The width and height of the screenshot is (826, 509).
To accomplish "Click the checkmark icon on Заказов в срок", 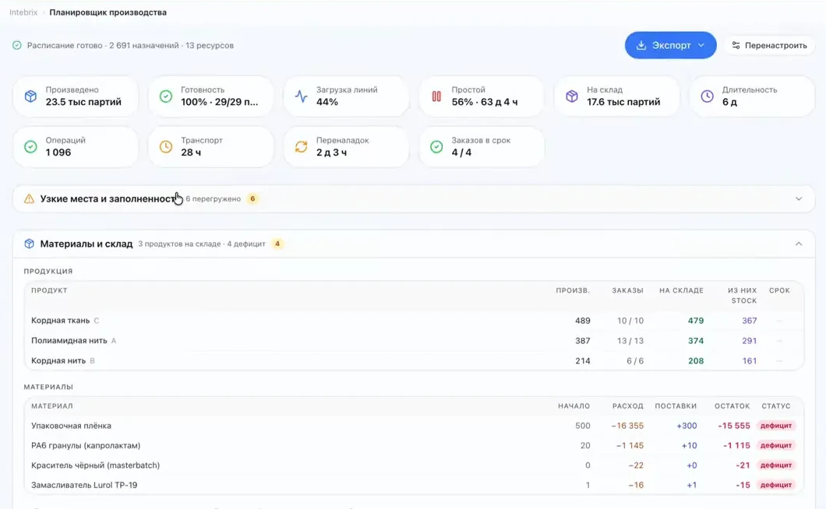I will pyautogui.click(x=436, y=146).
